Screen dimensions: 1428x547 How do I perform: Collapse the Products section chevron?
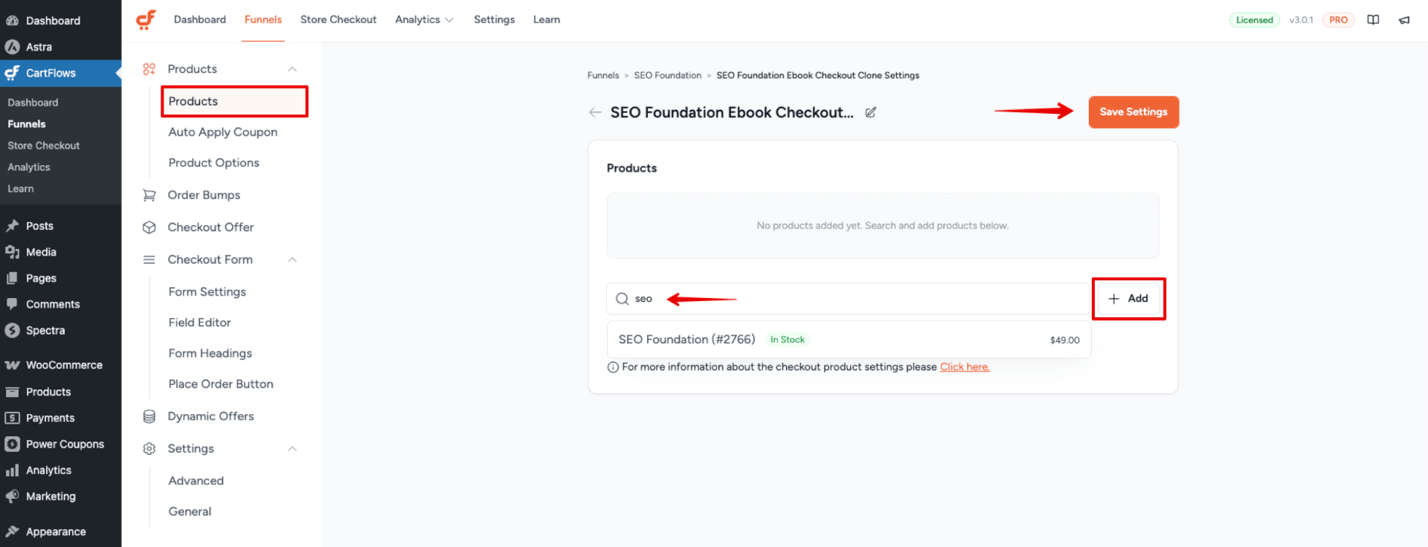click(292, 69)
